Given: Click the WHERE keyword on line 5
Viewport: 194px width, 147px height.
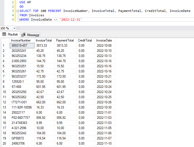Looking at the screenshot, I should (24, 20).
